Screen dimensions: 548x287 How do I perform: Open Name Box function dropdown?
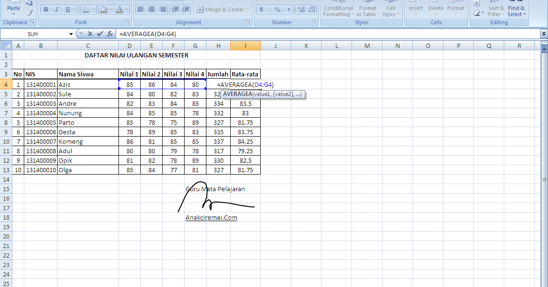71,34
